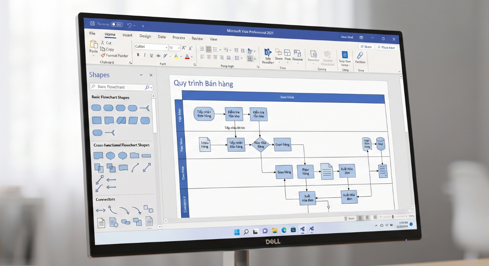The image size is (489, 266).
Task: Click the red font color swatch
Action: click(187, 56)
